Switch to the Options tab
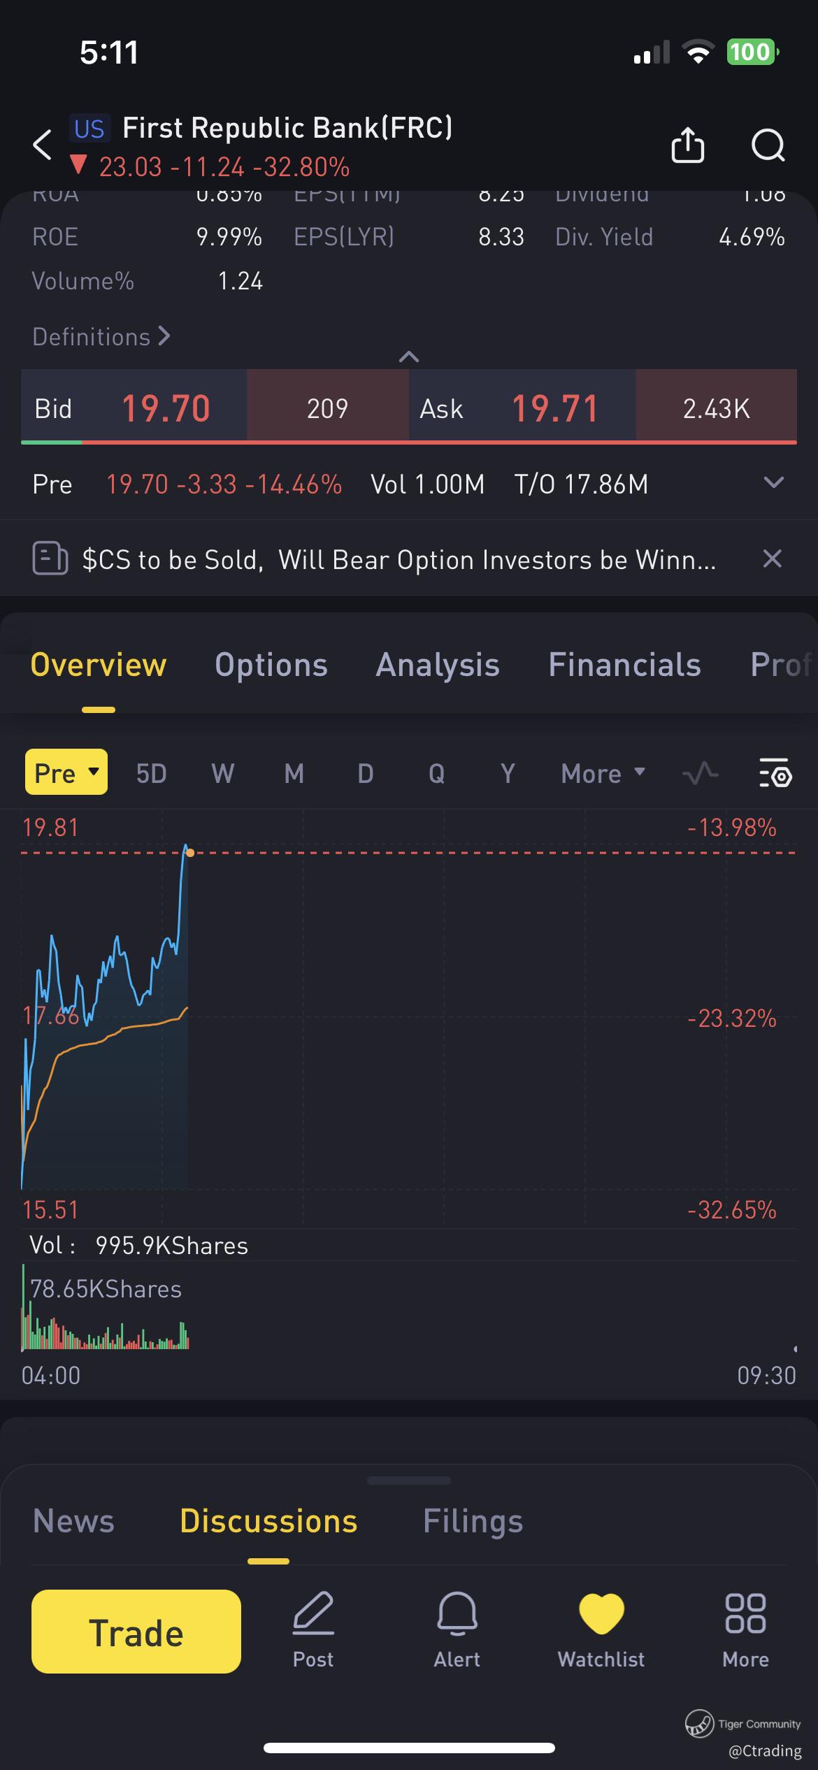 coord(271,665)
